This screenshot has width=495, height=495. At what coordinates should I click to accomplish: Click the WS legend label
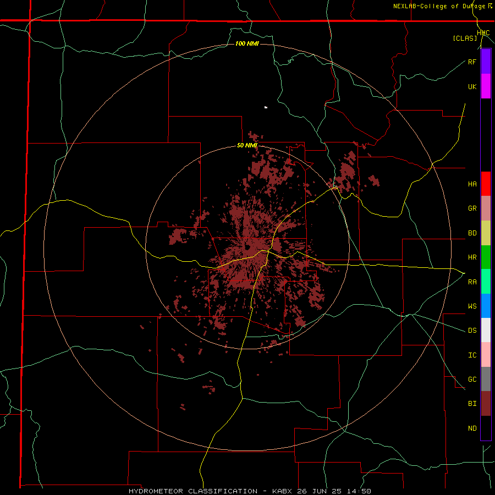point(472,306)
